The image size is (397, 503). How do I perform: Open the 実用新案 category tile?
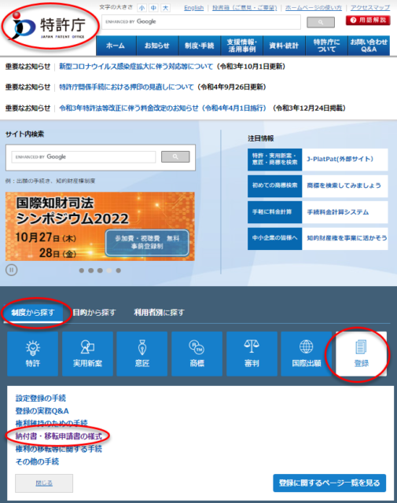[x=87, y=354]
